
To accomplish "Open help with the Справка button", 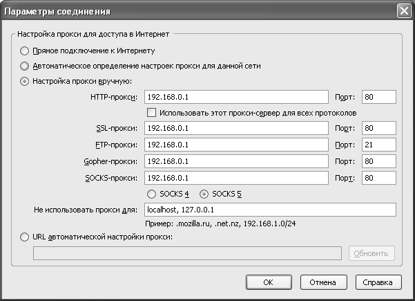I will coord(378,282).
